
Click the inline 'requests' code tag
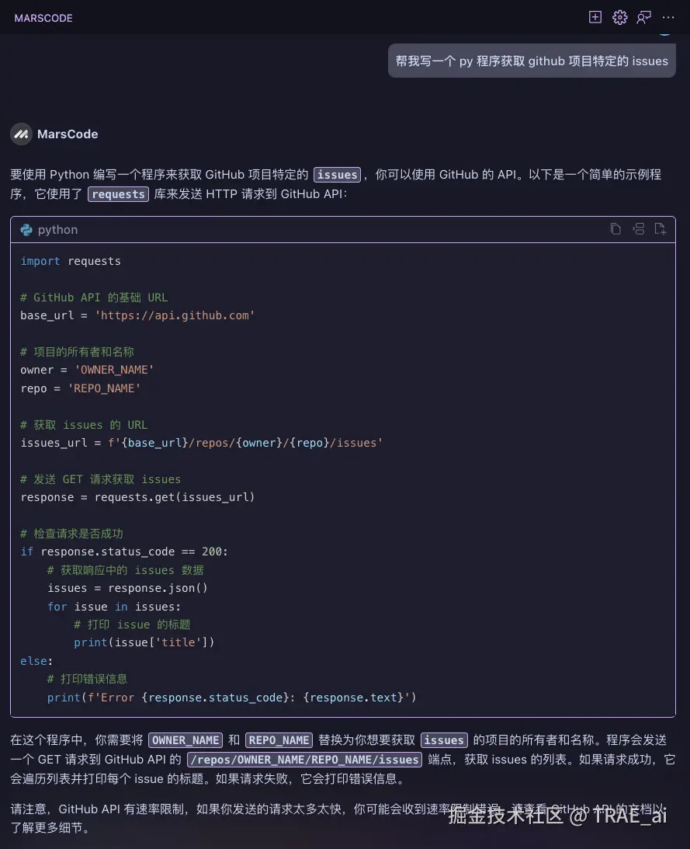click(118, 194)
